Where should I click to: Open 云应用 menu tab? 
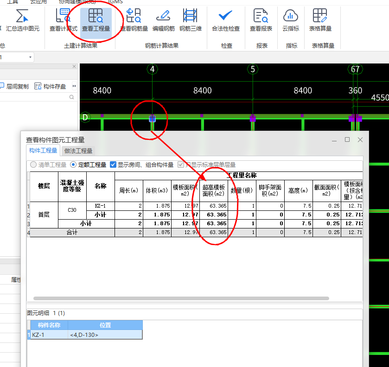pos(38,2)
